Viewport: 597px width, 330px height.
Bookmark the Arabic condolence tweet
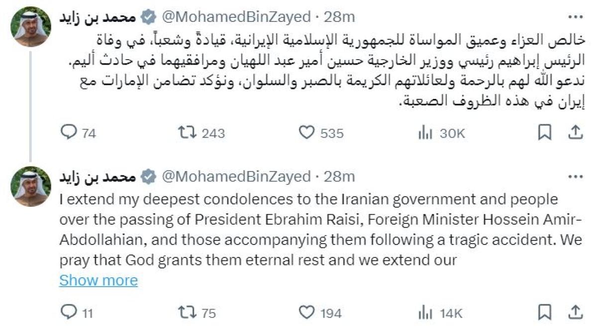545,132
